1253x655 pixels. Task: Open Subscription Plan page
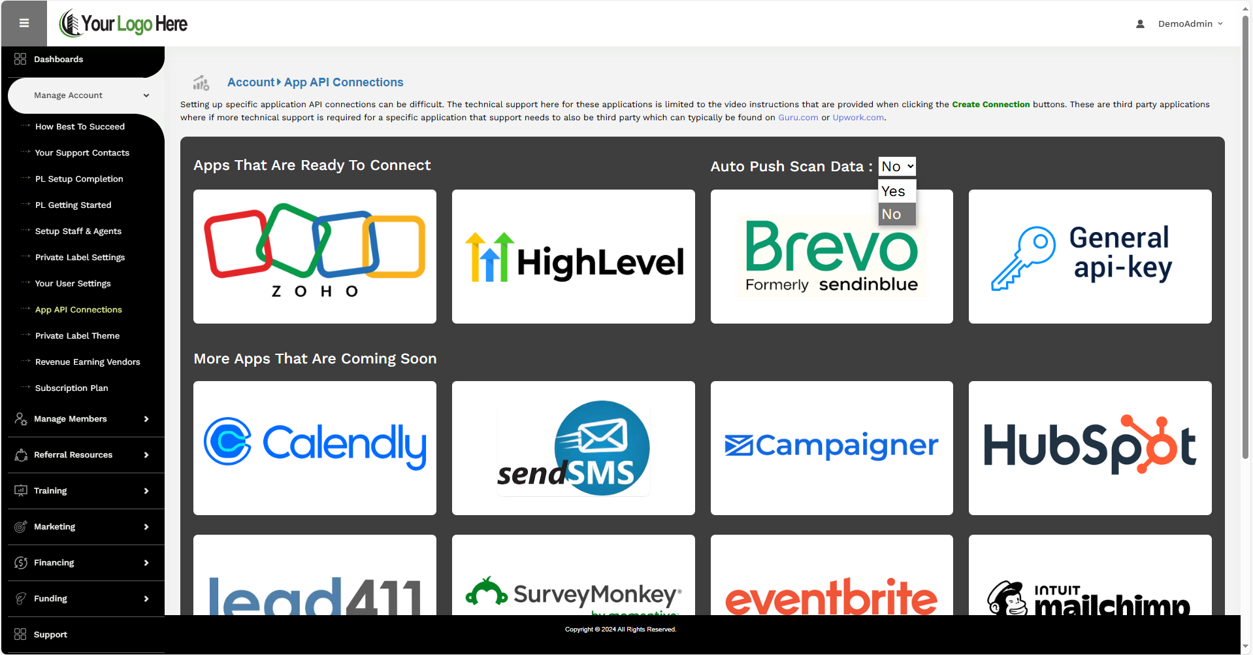[x=72, y=388]
